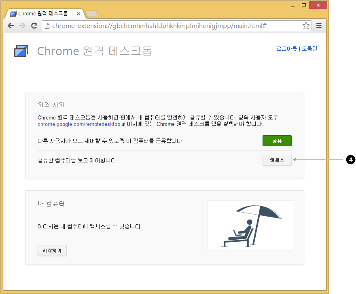Viewport: 356px width, 294px height.
Task: Click the 원격 지원 heading
Action: [51, 105]
